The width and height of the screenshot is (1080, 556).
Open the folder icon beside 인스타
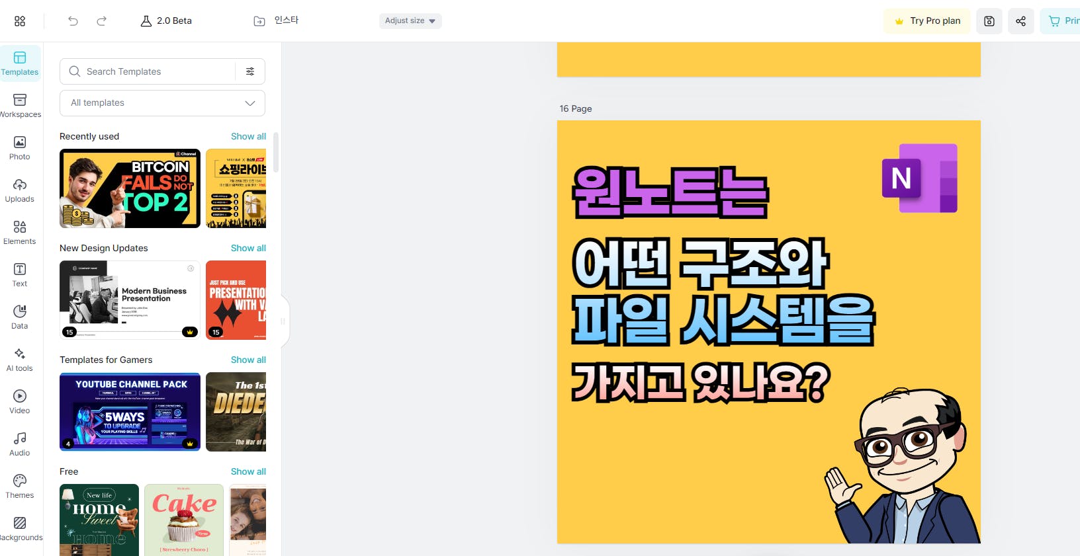259,21
